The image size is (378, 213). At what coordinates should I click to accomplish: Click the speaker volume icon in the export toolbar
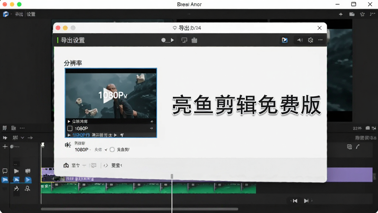(300, 40)
